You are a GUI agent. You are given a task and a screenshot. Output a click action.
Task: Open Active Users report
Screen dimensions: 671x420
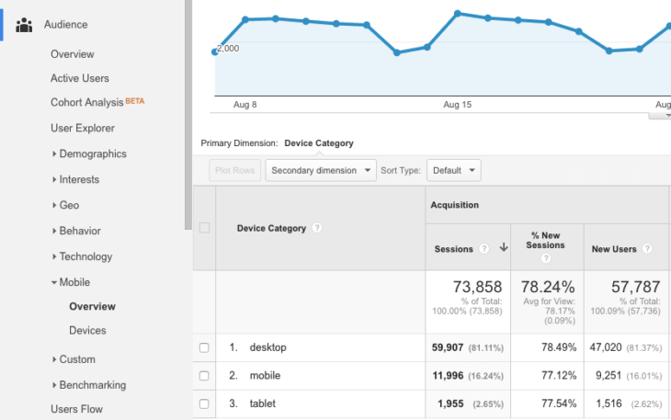pos(80,78)
